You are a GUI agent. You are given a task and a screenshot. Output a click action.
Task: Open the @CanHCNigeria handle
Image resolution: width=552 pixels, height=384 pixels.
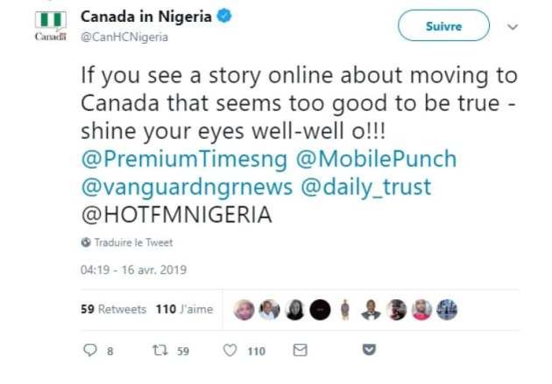point(124,37)
